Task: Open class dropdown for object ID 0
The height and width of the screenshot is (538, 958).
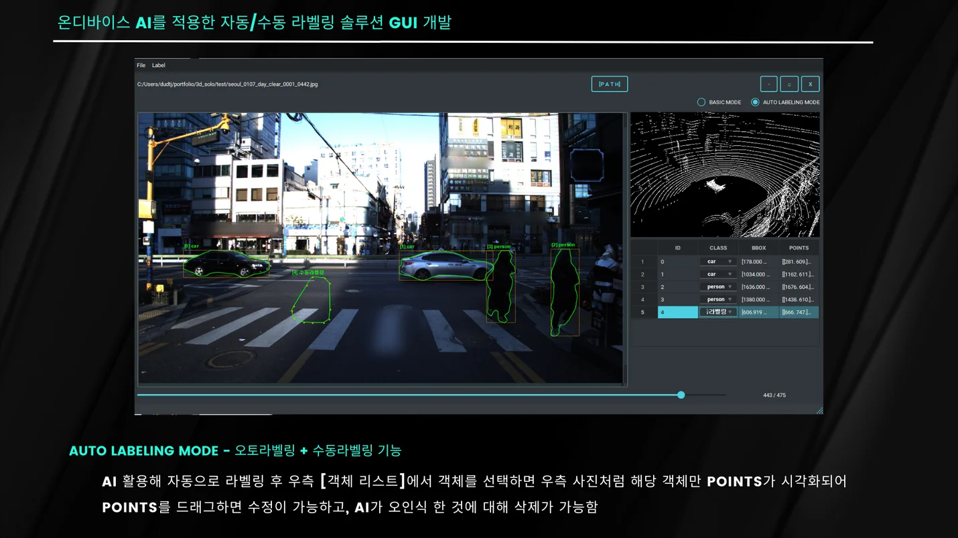Action: (x=718, y=262)
